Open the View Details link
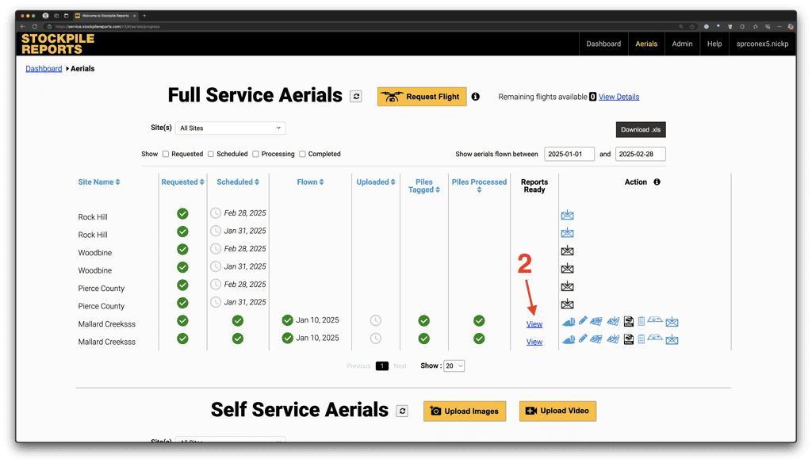The height and width of the screenshot is (463, 812). tap(619, 97)
